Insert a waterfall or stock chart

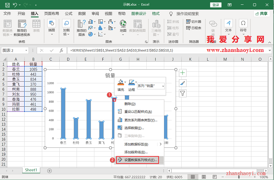110,22
